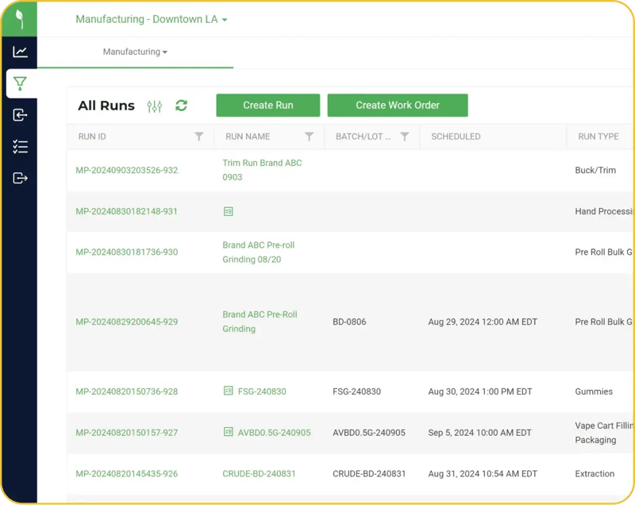This screenshot has height=505, width=635.
Task: Select the BD-0806 batch cell
Action: click(x=349, y=322)
